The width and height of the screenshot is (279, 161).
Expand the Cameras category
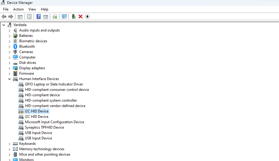pyautogui.click(x=9, y=52)
